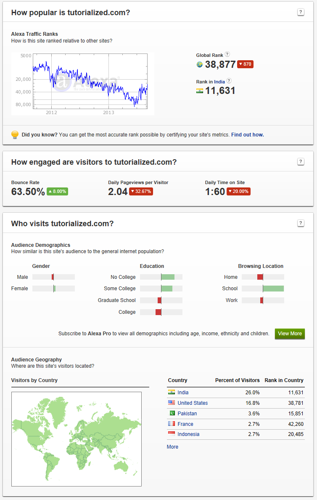Image resolution: width=317 pixels, height=500 pixels.
Task: Click red 32.67% pageviews change badge
Action: click(141, 191)
